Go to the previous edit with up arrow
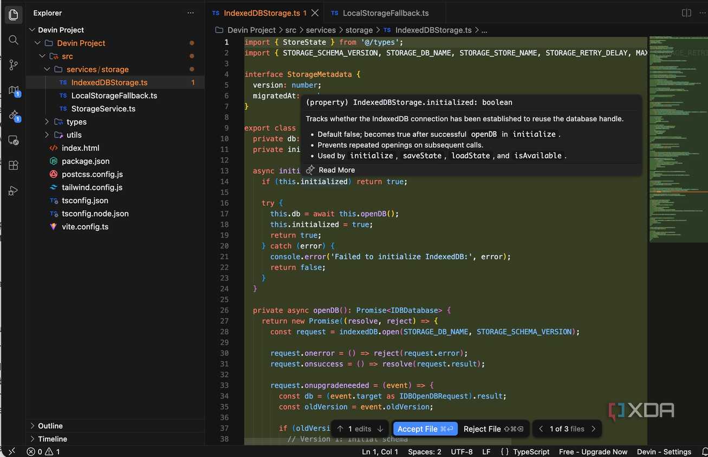Screen dimensions: 708x457 (340, 429)
